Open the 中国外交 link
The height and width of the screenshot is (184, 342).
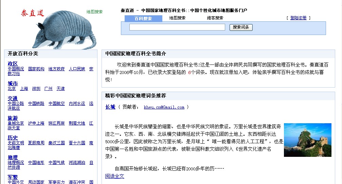click(16, 182)
